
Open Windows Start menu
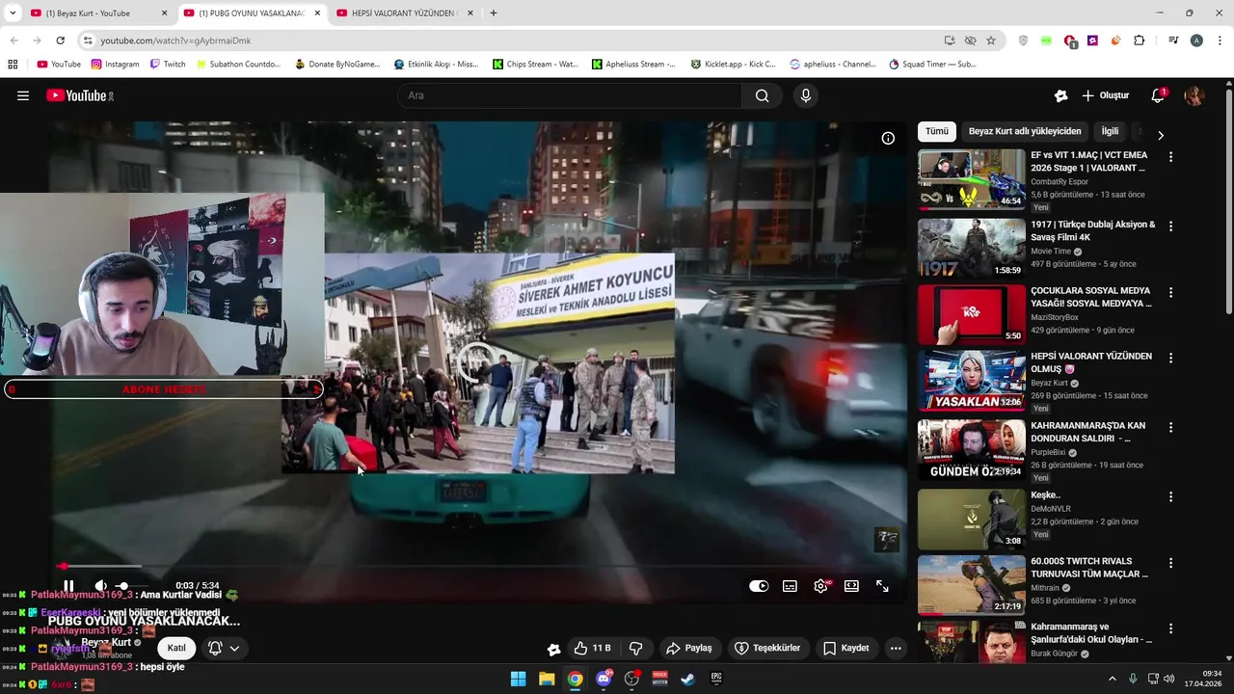(519, 679)
